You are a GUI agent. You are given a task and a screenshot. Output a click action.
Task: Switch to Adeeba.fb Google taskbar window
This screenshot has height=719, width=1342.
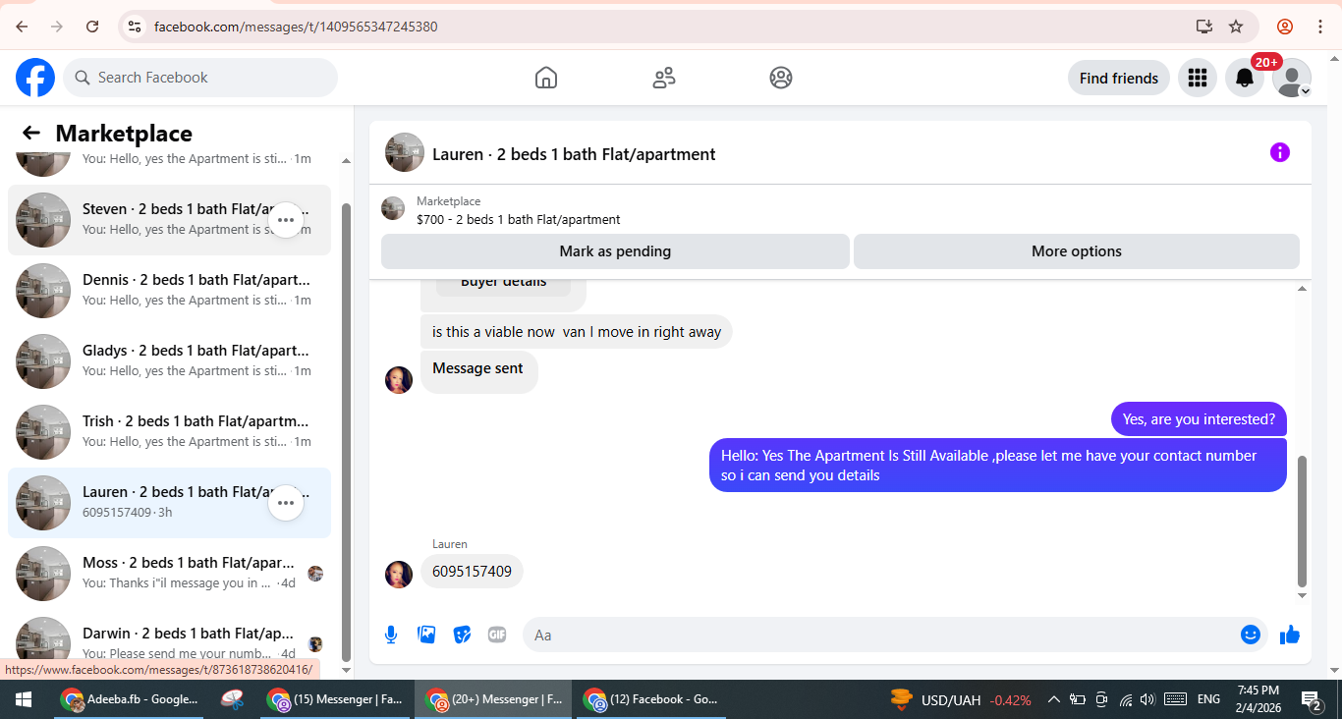coord(130,699)
